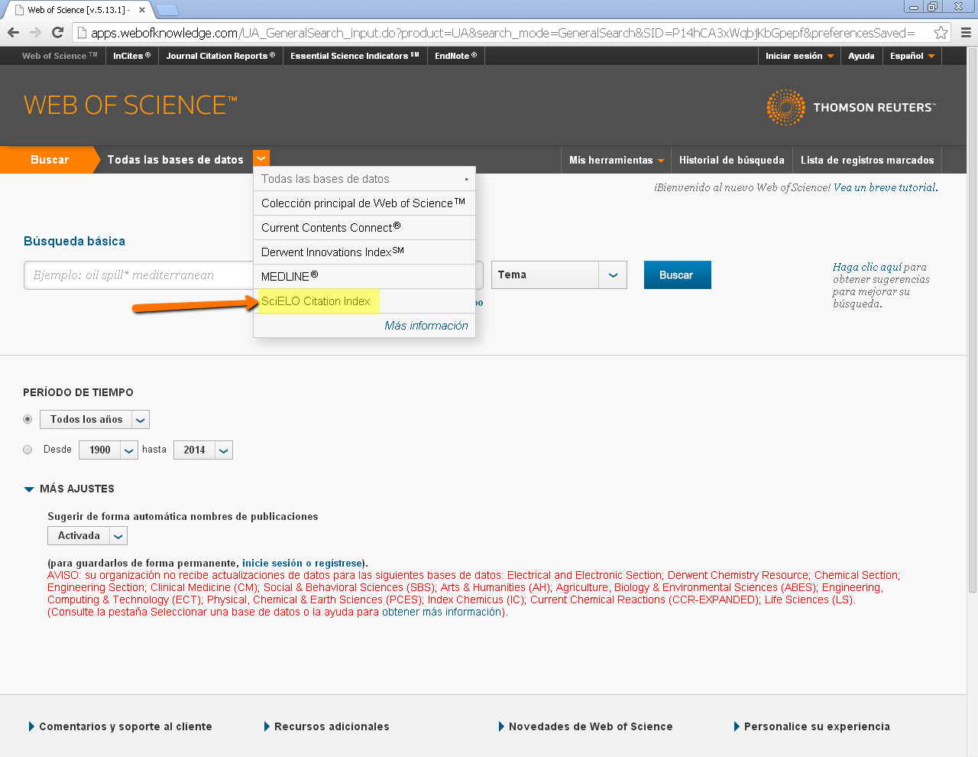978x757 pixels.
Task: Open 'EndNote' in top bar
Action: click(455, 56)
